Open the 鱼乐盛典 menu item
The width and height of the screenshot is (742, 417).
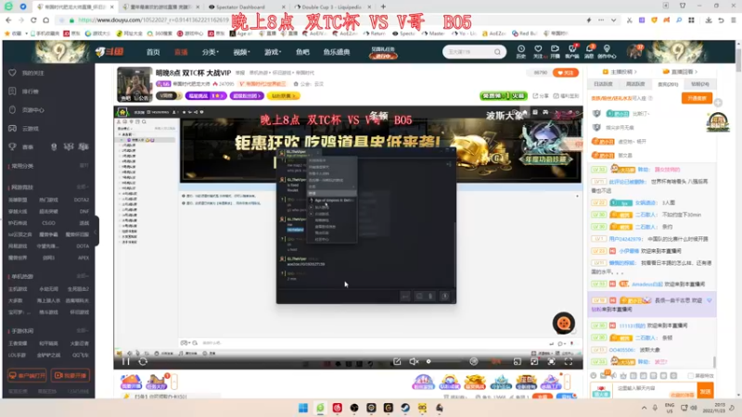click(337, 52)
